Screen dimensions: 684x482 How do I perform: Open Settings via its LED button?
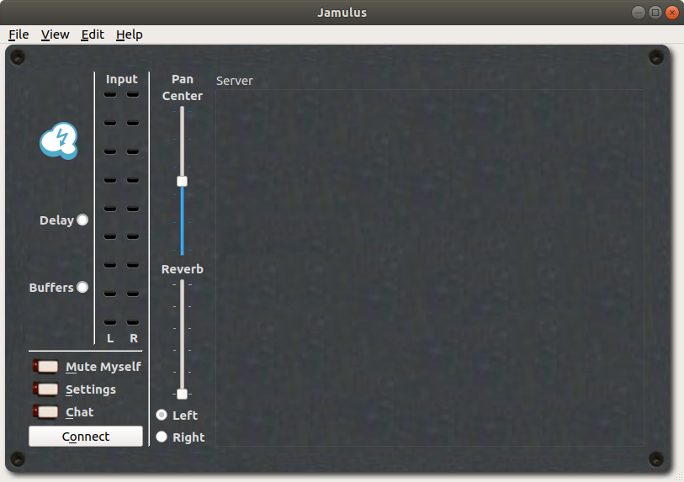pyautogui.click(x=47, y=389)
